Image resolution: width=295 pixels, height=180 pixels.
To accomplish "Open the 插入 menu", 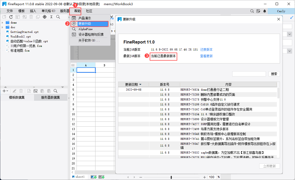I will coord(33,11).
